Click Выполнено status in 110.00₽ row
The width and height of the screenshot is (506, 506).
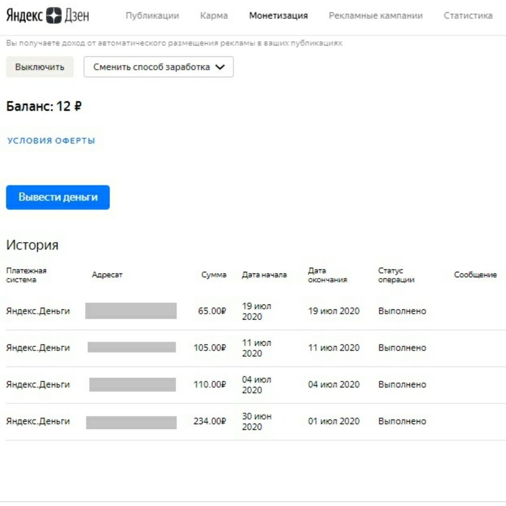point(402,384)
